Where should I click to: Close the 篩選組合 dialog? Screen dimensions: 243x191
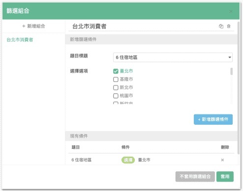(x=231, y=11)
